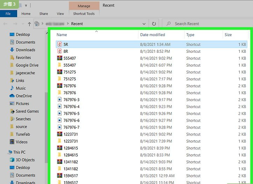Select the Shortcut Tools tab
Viewport: 253px width, 184px height.
pyautogui.click(x=84, y=14)
